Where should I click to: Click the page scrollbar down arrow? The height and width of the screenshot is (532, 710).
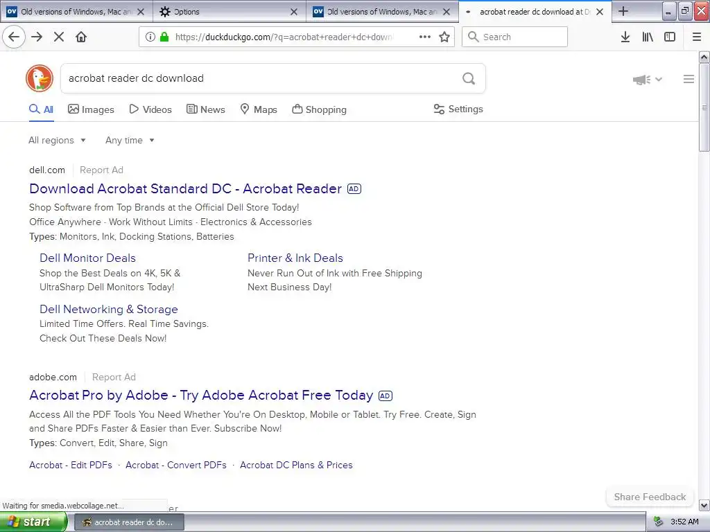pyautogui.click(x=704, y=505)
